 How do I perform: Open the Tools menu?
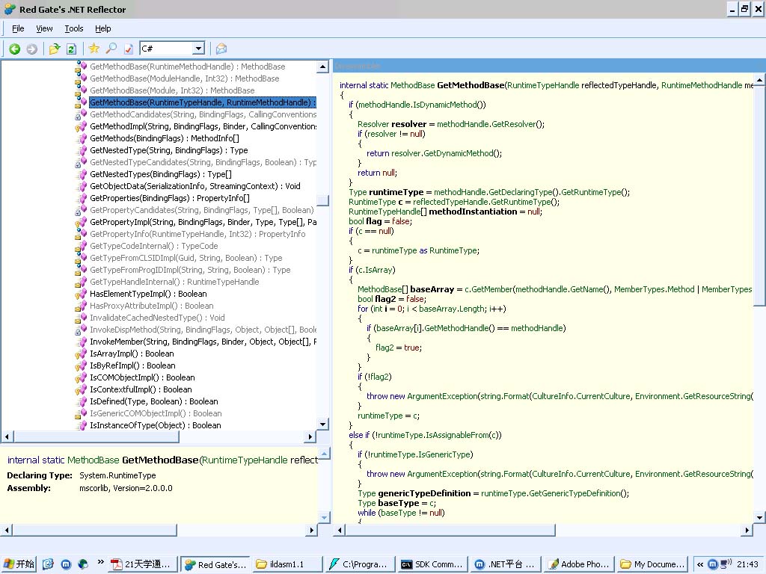74,28
